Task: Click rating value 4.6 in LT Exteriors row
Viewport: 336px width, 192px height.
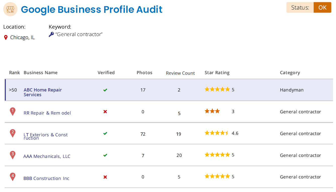Action: pos(235,133)
